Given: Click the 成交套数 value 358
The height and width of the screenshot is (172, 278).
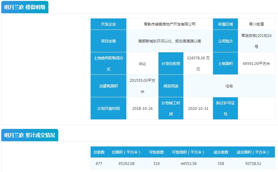Looking at the screenshot, I should [221, 164].
